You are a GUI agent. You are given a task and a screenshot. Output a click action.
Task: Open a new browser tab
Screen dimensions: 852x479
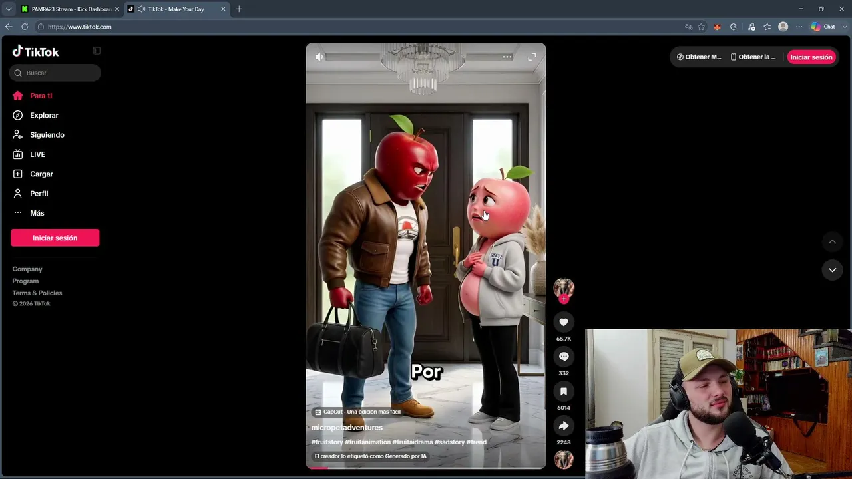(239, 9)
